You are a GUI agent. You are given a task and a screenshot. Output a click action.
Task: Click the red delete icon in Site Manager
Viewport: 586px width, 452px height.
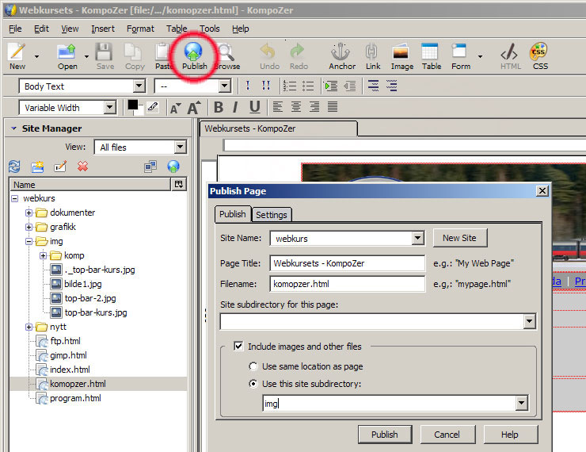tap(82, 167)
